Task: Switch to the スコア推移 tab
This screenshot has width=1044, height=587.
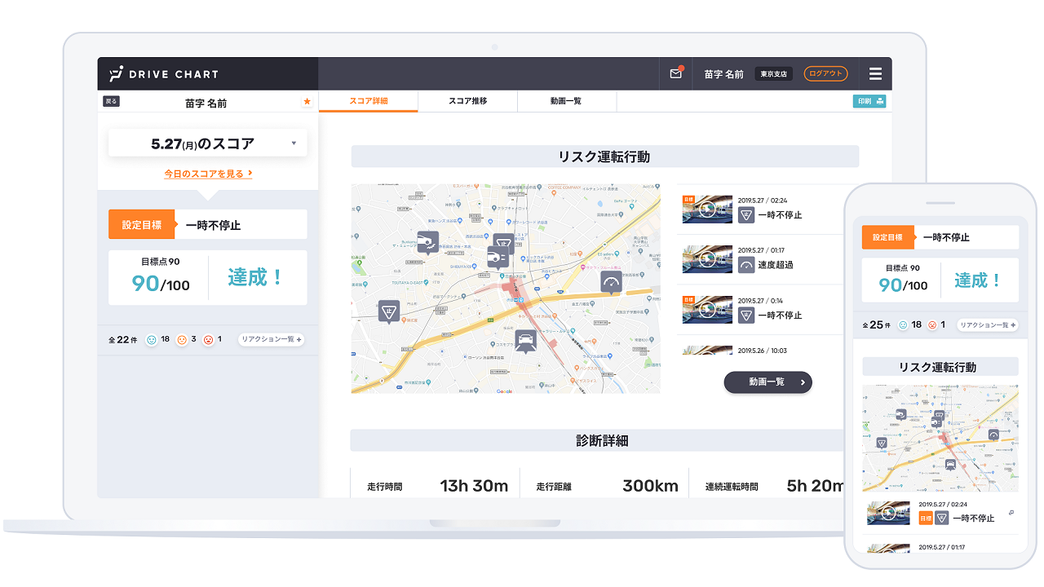Action: 467,101
